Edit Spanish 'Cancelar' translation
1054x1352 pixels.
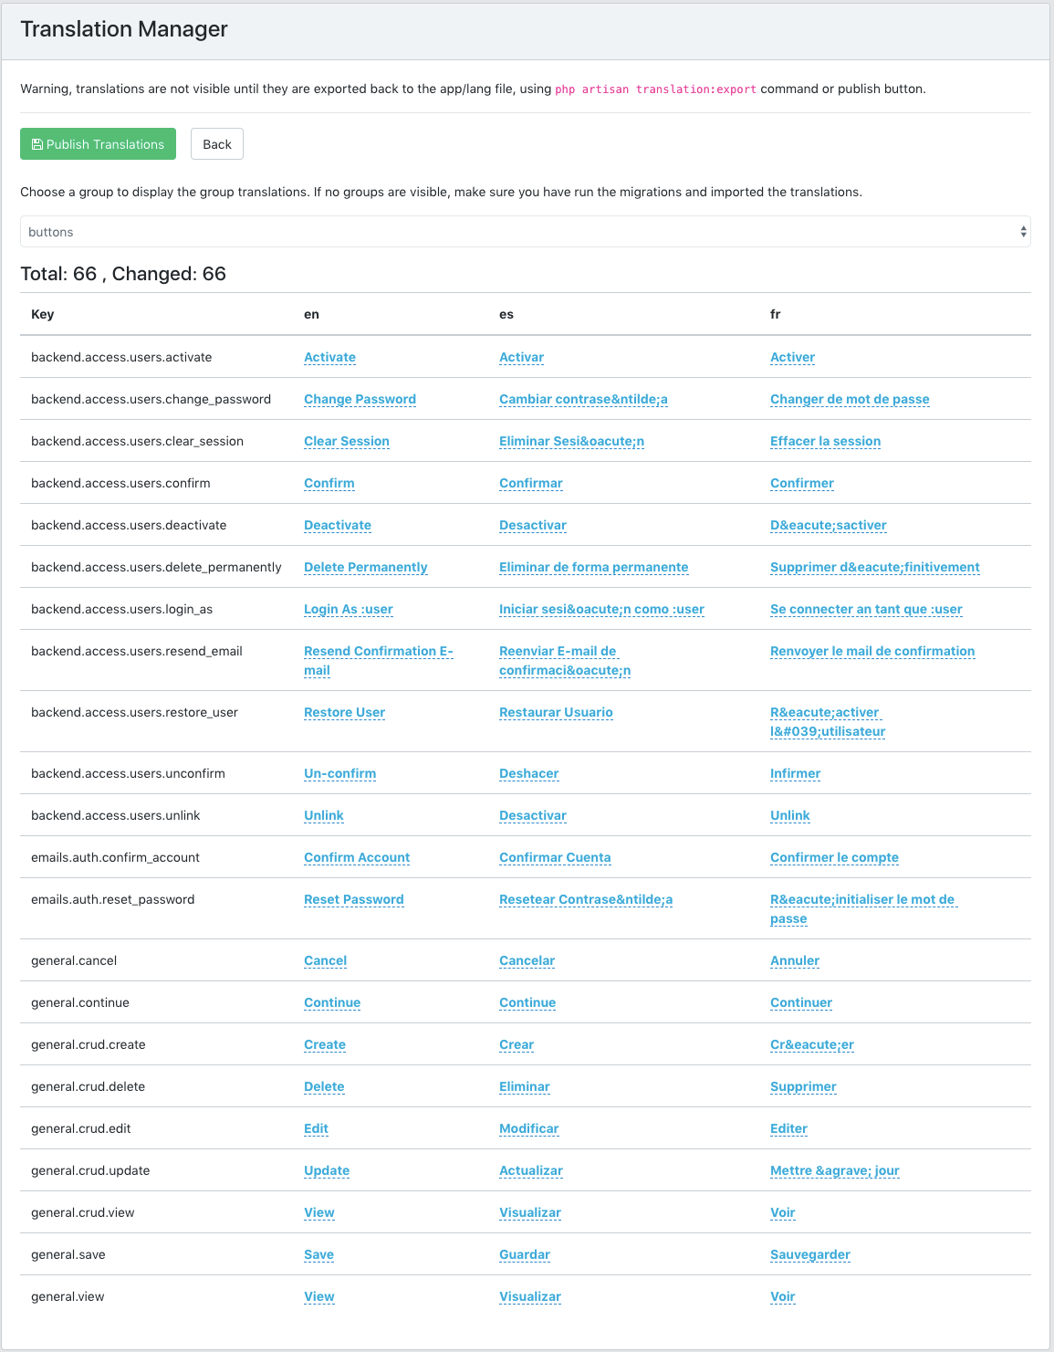pos(527,961)
